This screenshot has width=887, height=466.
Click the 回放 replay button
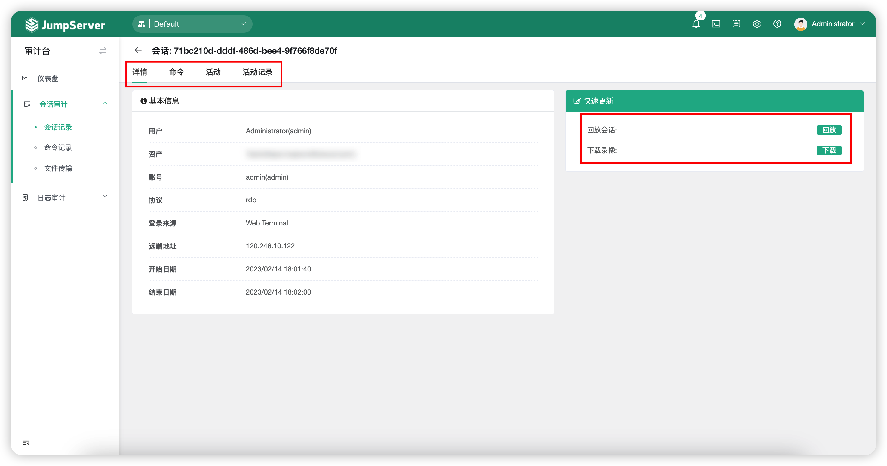(x=829, y=130)
